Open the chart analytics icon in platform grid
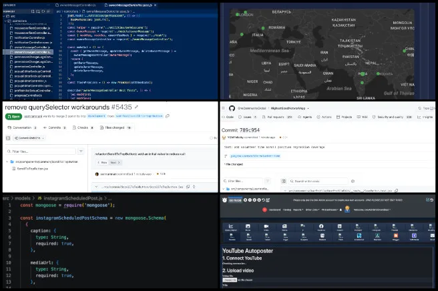 (x=231, y=228)
